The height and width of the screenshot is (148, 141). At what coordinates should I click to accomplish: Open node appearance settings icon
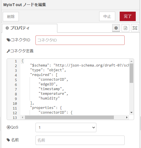[x=135, y=28]
